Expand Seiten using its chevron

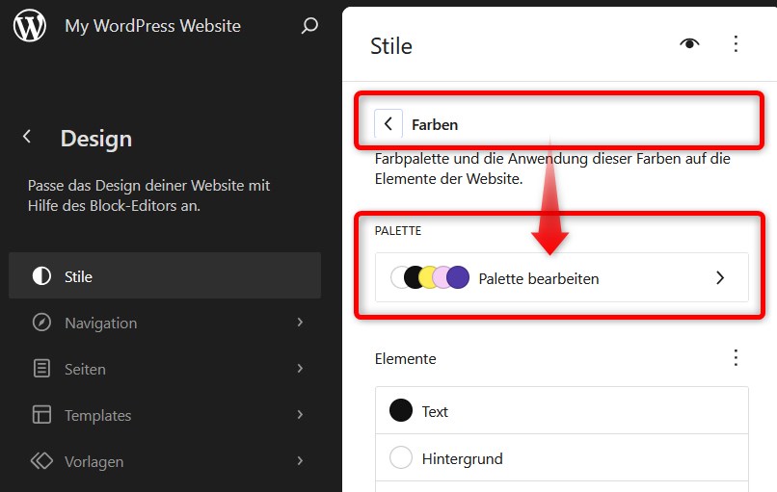300,368
